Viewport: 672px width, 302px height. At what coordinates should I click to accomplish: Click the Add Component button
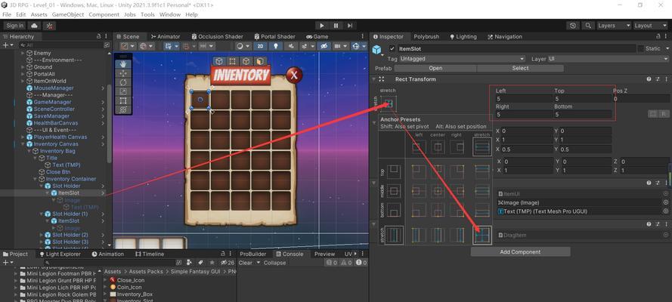click(x=520, y=252)
